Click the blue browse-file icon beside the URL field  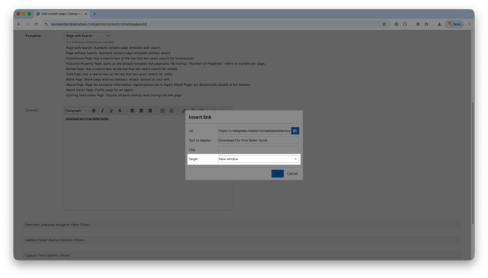[295, 131]
